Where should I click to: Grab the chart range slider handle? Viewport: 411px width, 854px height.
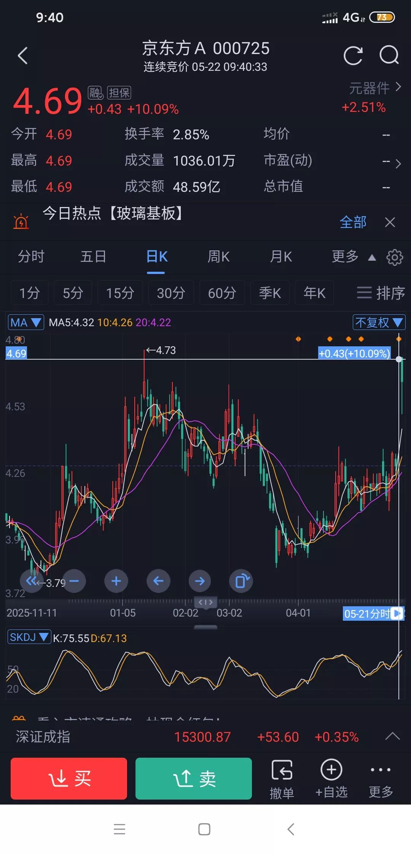pos(205,602)
